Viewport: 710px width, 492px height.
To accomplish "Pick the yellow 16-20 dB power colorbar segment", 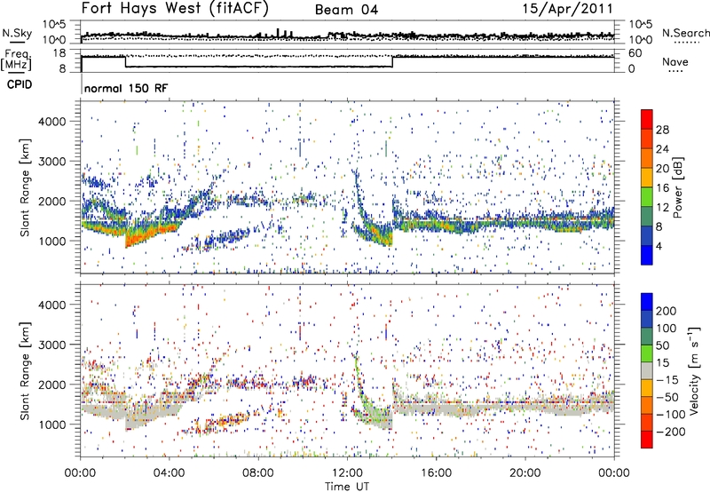I will (647, 177).
